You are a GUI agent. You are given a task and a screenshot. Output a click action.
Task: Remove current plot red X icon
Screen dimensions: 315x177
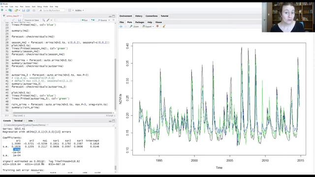tap(157, 26)
